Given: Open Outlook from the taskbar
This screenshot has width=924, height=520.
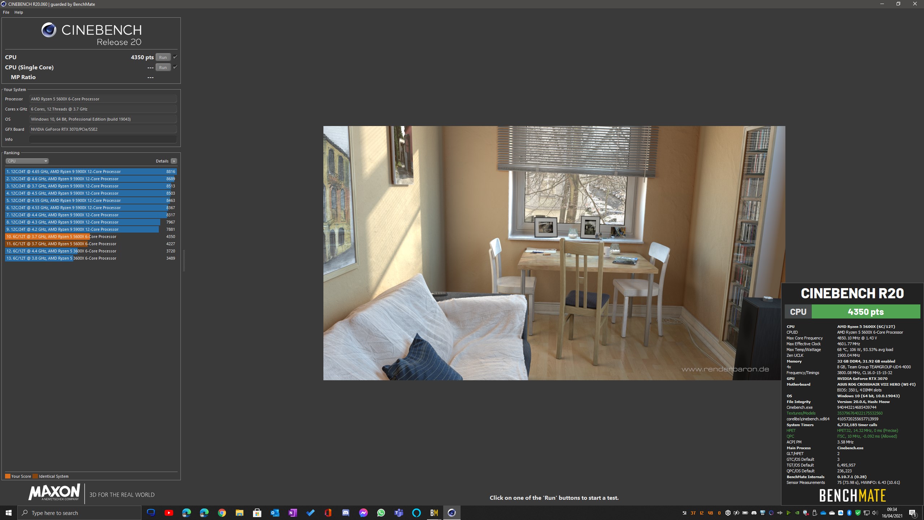Looking at the screenshot, I should 275,513.
